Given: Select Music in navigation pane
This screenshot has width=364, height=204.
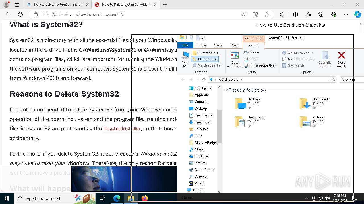Looking at the screenshot, I should tap(197, 149).
